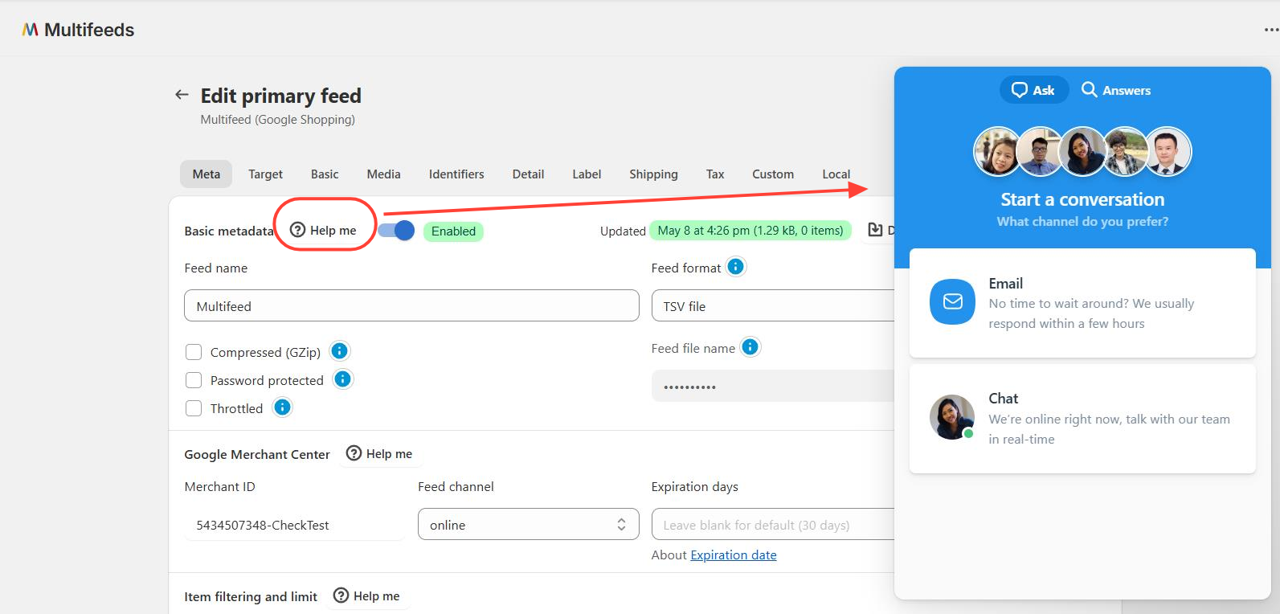Click Help me beside Google Merchant Center
Image resolution: width=1280 pixels, height=614 pixels.
coord(379,453)
